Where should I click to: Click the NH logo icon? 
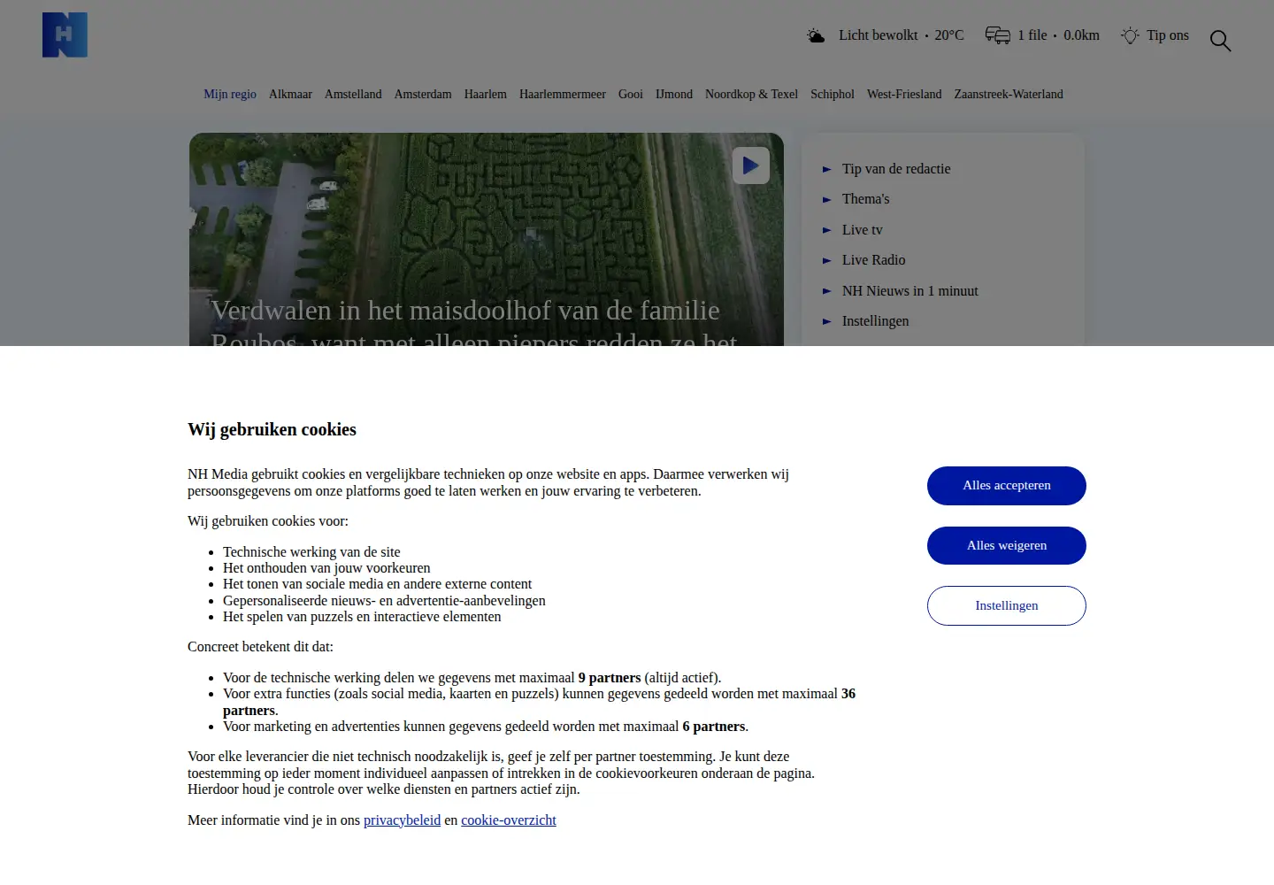click(65, 35)
